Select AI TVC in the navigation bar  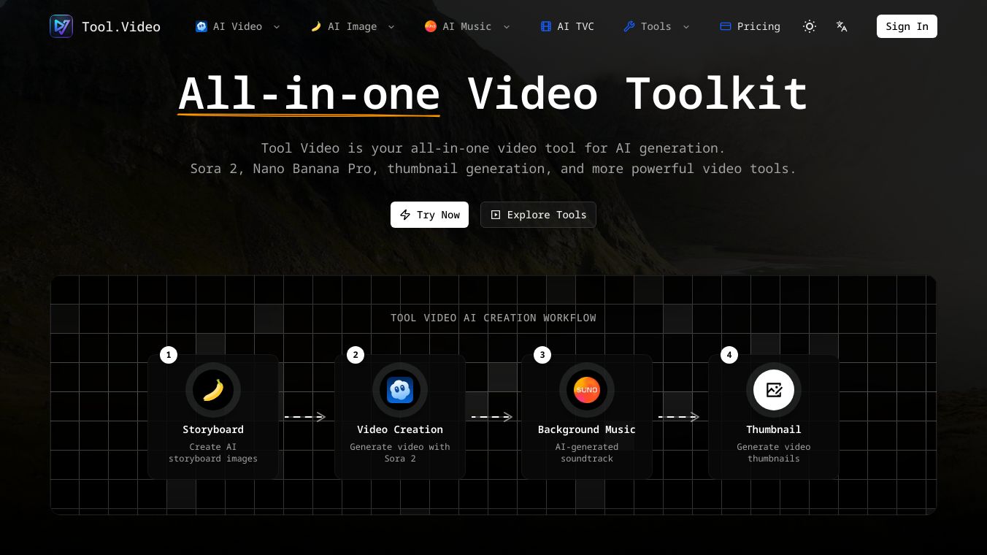[567, 26]
